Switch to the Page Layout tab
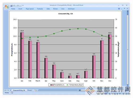 point(30,9)
